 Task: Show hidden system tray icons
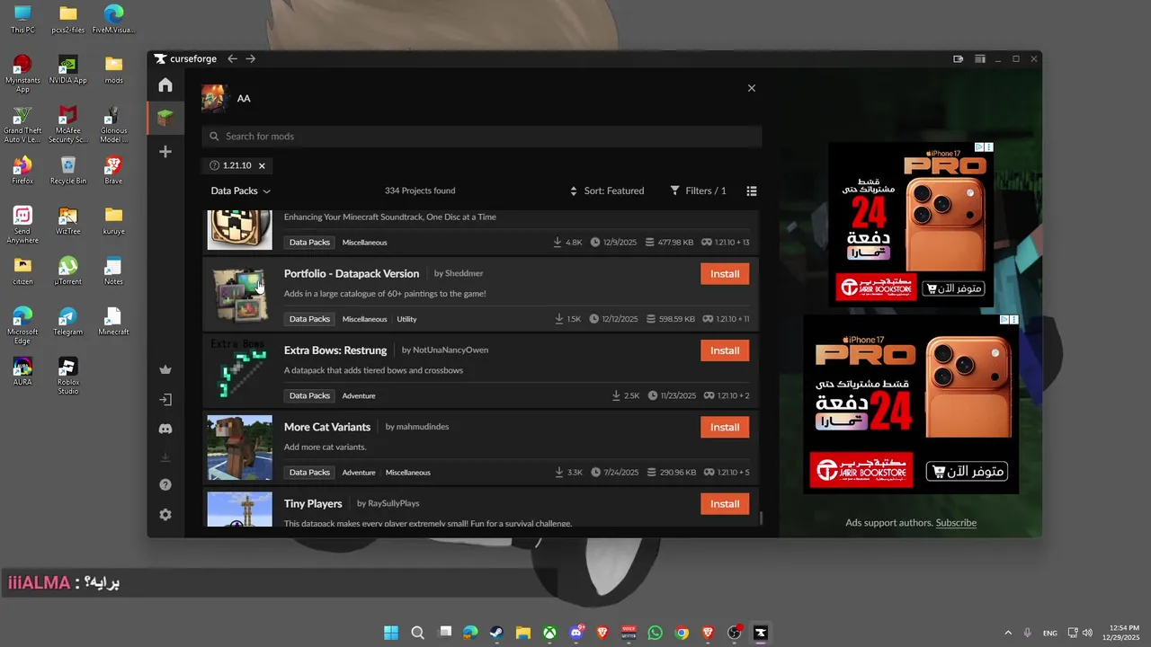1007,633
